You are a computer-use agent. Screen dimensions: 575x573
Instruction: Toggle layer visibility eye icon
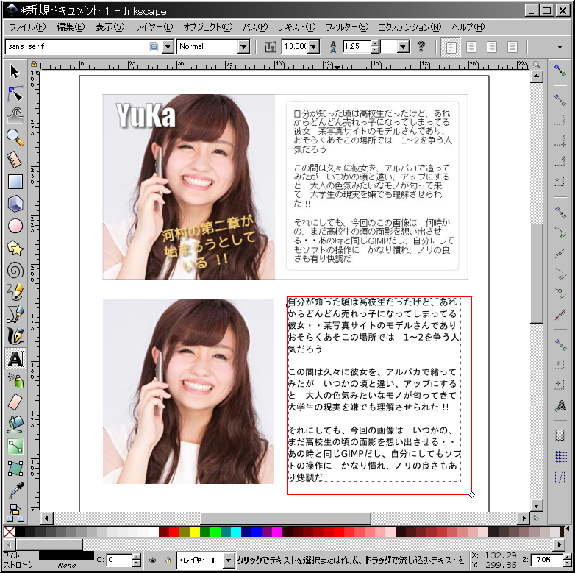coord(152,560)
